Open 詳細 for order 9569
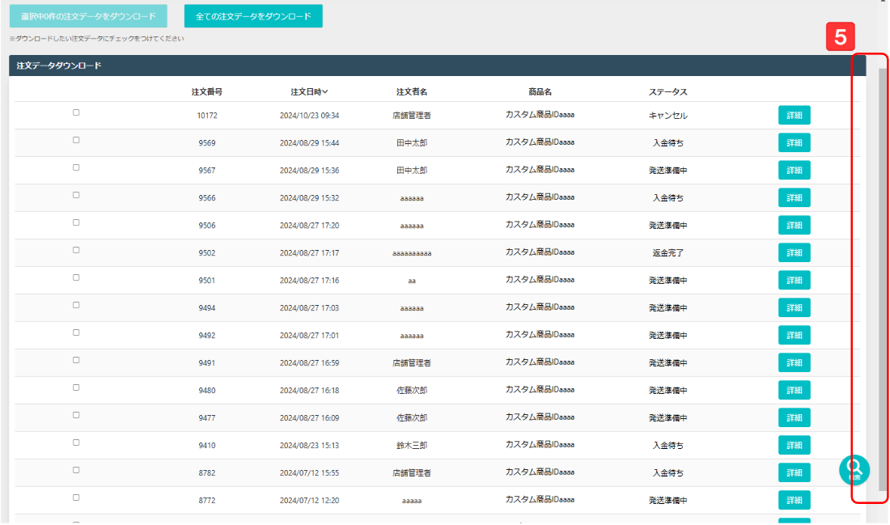 tap(794, 142)
